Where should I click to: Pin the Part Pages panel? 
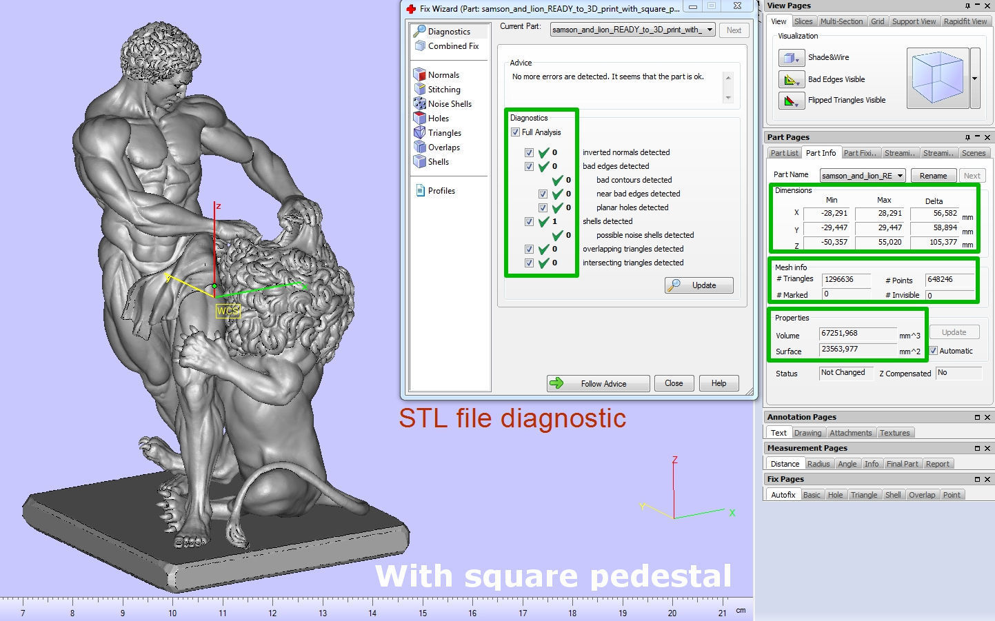(967, 137)
